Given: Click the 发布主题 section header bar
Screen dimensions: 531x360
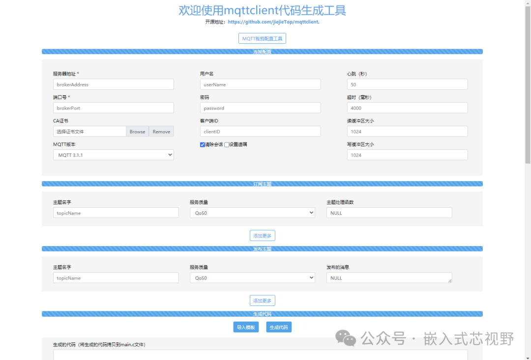Looking at the screenshot, I should click(262, 249).
